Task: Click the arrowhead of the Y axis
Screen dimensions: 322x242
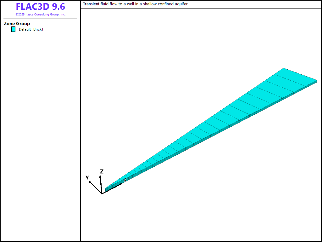Action: tap(90, 182)
